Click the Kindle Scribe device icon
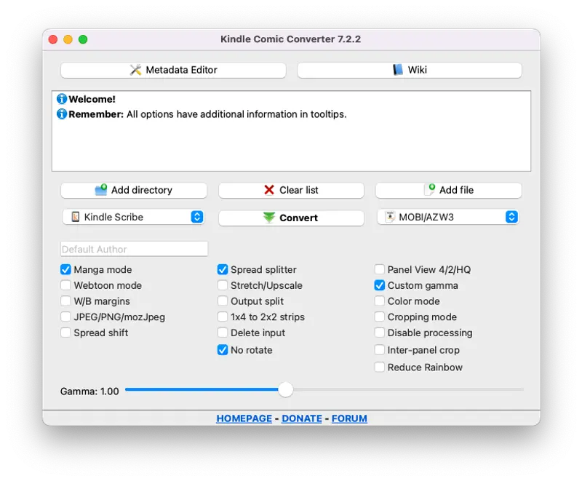The height and width of the screenshot is (481, 582). 76,217
